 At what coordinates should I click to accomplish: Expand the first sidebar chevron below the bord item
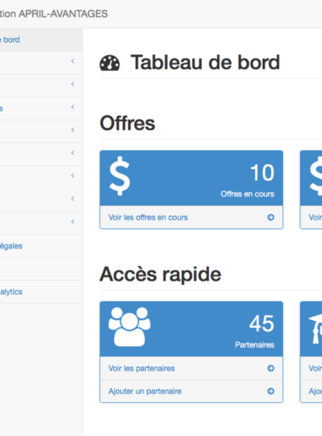72,61
